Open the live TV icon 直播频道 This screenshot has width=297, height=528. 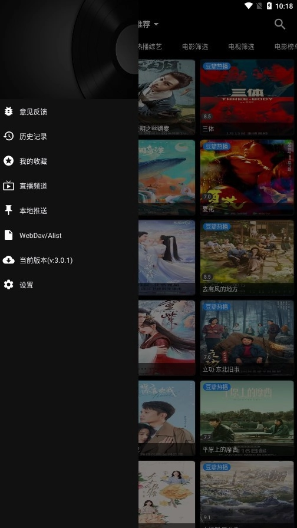[x=8, y=186]
